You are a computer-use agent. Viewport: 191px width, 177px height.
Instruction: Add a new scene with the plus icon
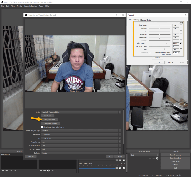pos(3,170)
